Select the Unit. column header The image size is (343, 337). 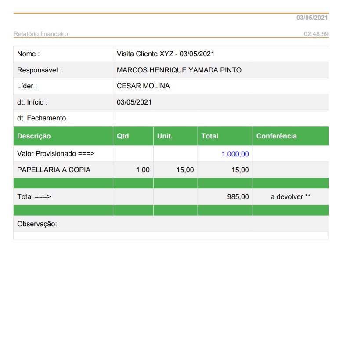165,136
